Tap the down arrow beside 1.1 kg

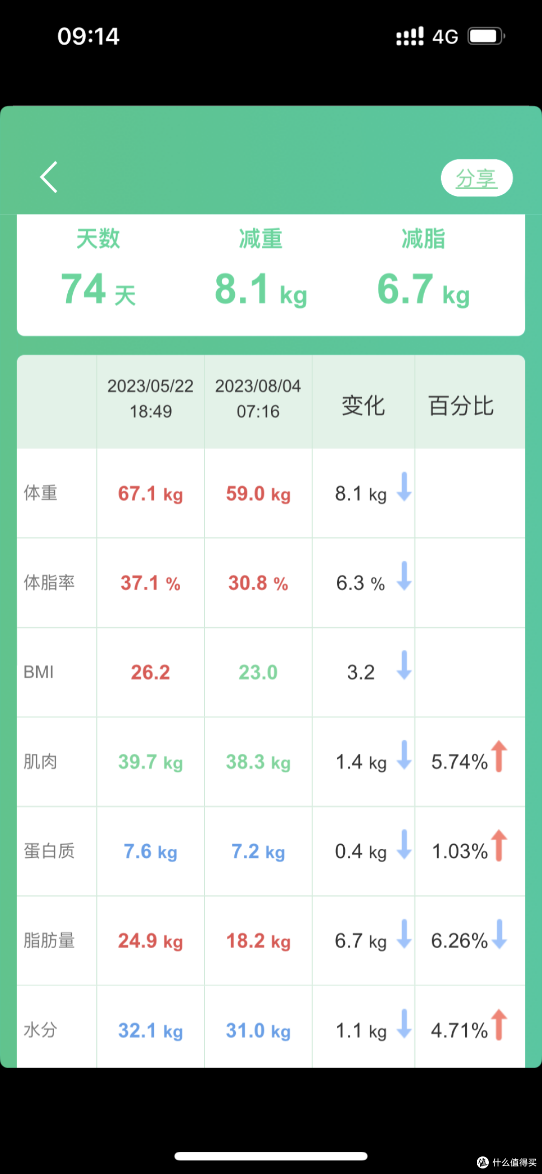[x=404, y=1023]
